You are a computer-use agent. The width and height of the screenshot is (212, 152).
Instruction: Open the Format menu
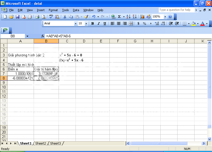53,10
